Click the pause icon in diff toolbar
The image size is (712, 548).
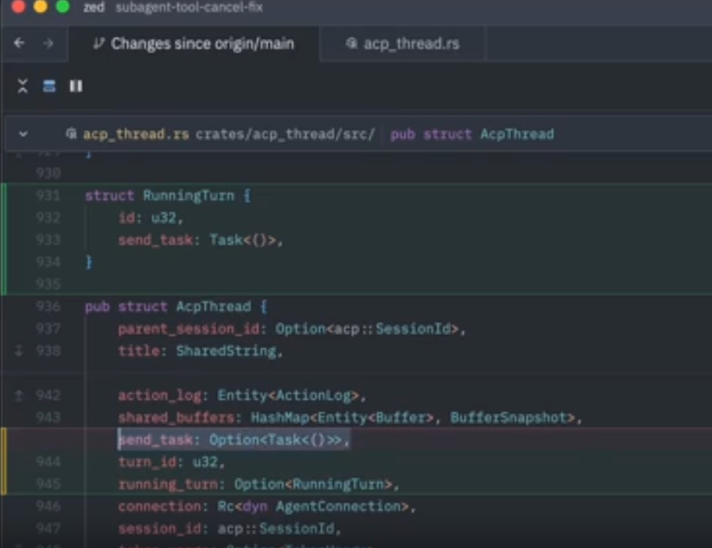click(76, 86)
